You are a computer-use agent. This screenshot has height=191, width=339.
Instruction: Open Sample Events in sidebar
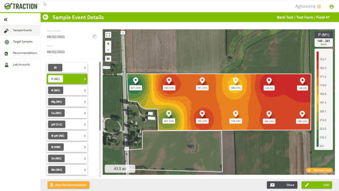[x=20, y=30]
